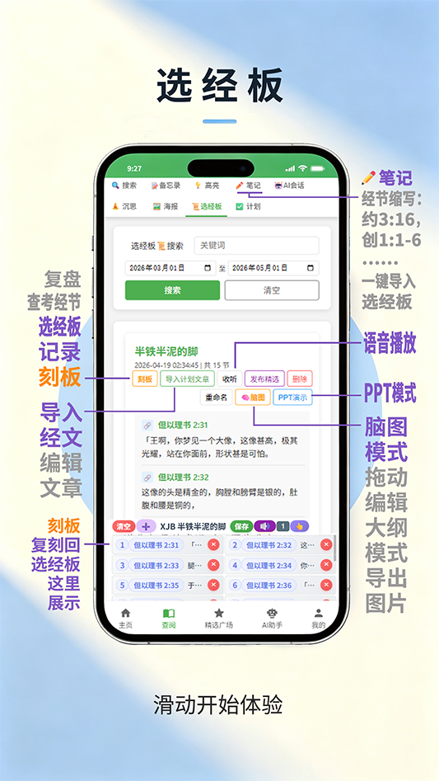Screen dimensions: 439x781
Task: Remove verse 但以理书 2:32 with red X
Action: (326, 544)
